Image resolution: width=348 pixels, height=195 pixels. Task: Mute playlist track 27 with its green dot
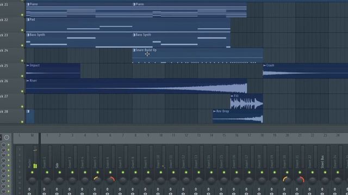pos(22,106)
